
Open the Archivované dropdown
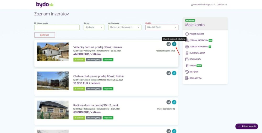[x=125, y=27]
